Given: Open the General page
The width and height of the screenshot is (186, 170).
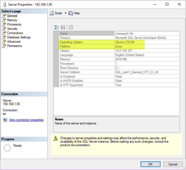Looking at the screenshot, I should [12, 16].
